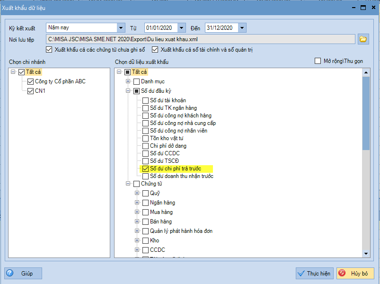This screenshot has height=284, width=380.
Task: Check Số dư doanh thu nhận trước
Action: [145, 176]
